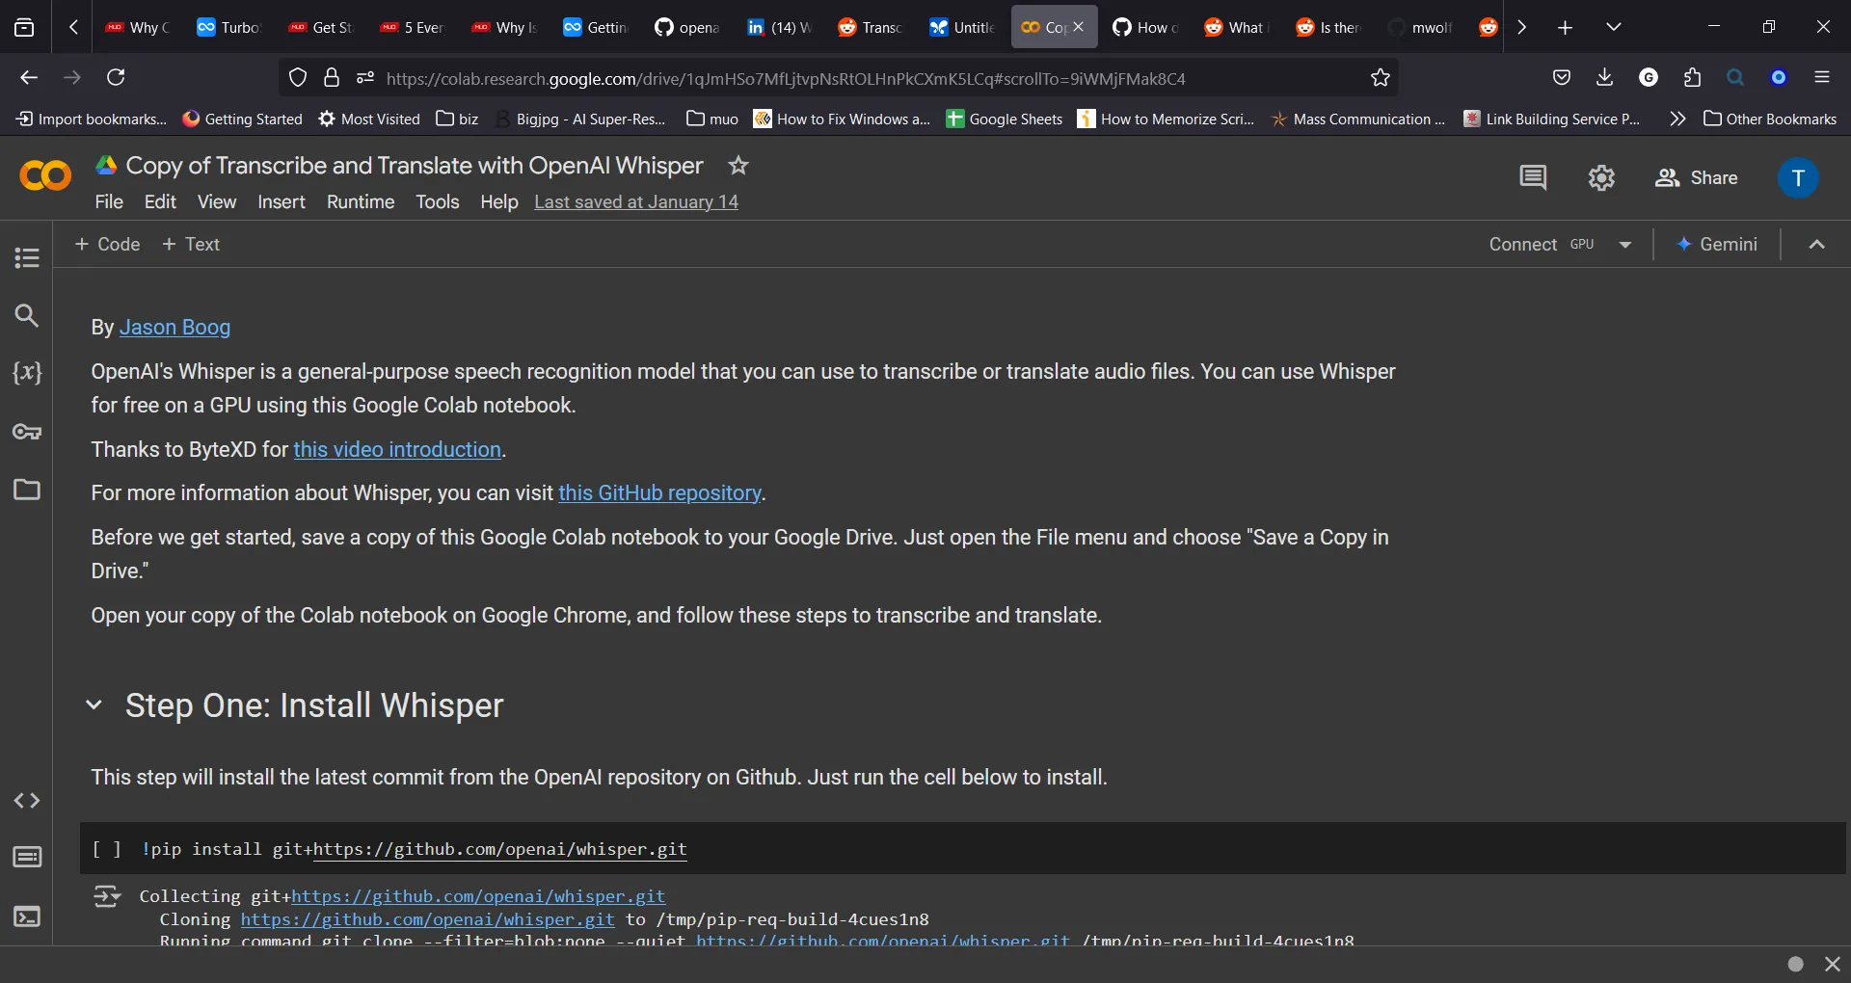
Task: Open the Connect GPU dropdown arrow
Action: tap(1625, 245)
